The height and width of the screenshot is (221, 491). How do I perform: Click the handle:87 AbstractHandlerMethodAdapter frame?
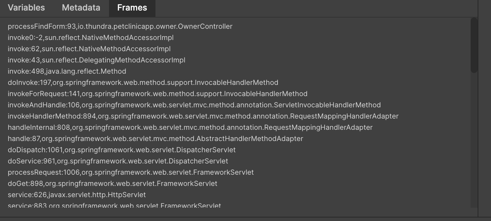pos(155,139)
